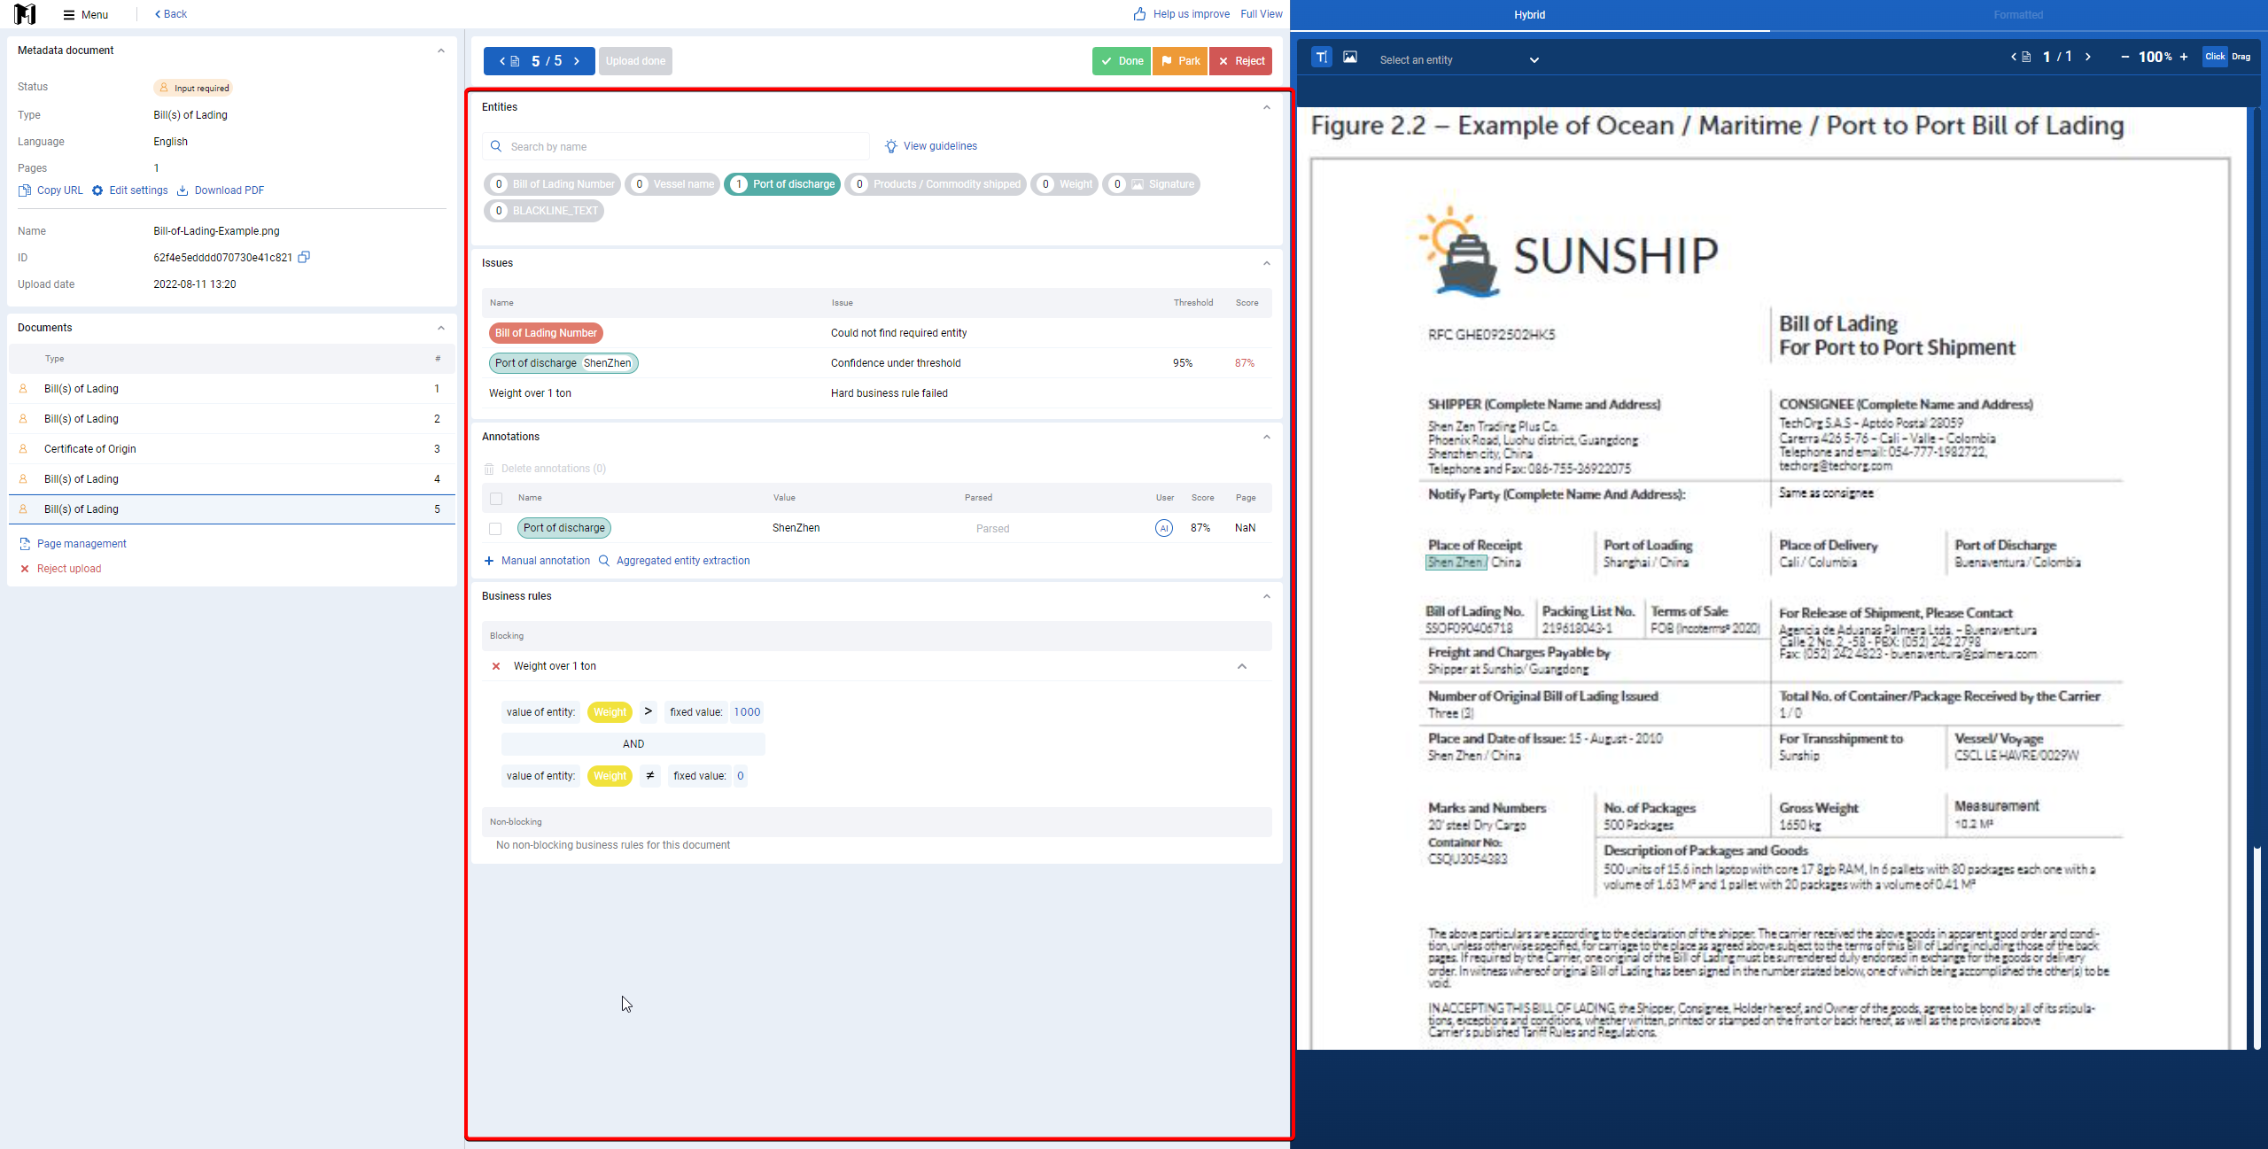Viewport: 2268px width, 1149px height.
Task: Collapse the Entities section
Action: pos(1266,107)
